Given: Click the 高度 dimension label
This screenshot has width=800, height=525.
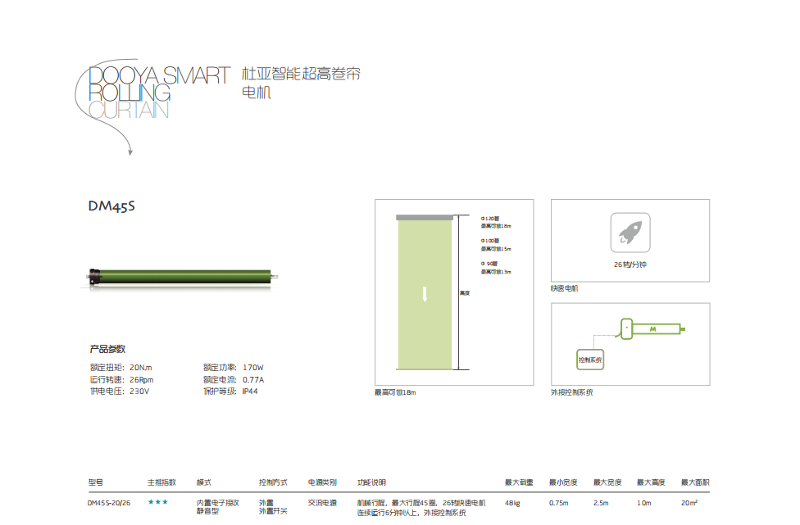Looking at the screenshot, I should (465, 293).
